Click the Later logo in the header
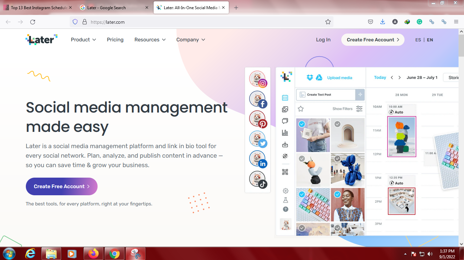The width and height of the screenshot is (464, 260). tap(41, 40)
